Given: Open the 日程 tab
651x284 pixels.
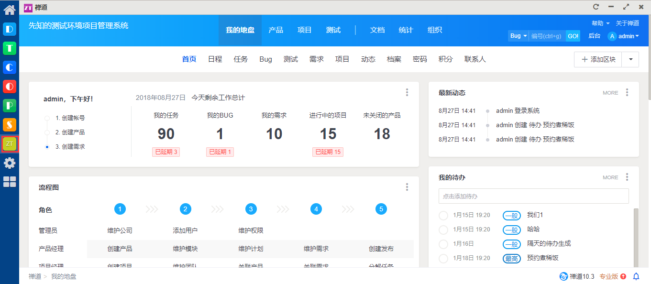Looking at the screenshot, I should pyautogui.click(x=215, y=59).
